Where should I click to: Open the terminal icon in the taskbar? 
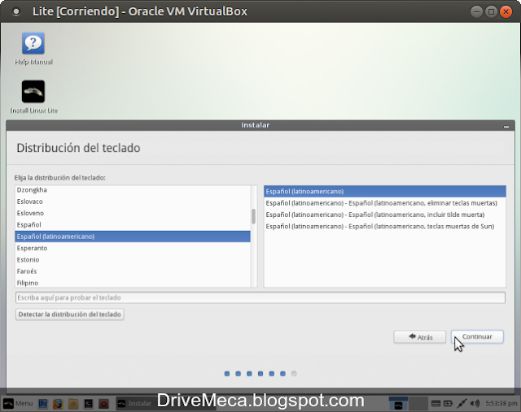click(x=89, y=403)
